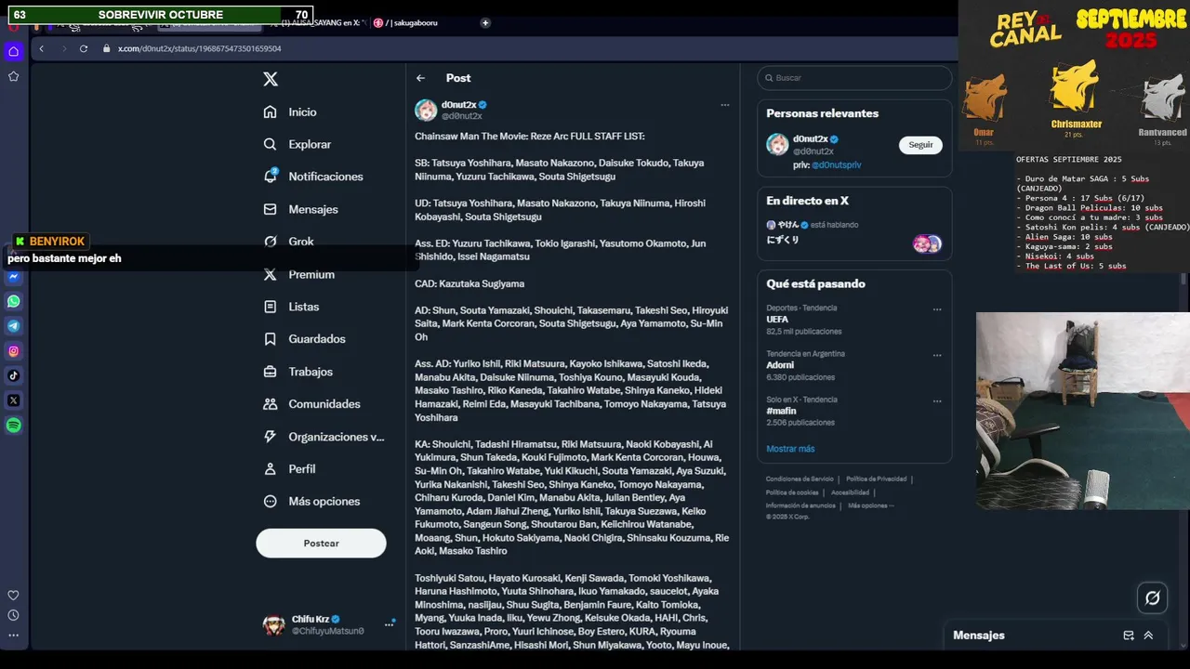This screenshot has width=1190, height=669.
Task: Click the Postear button
Action: click(x=321, y=544)
